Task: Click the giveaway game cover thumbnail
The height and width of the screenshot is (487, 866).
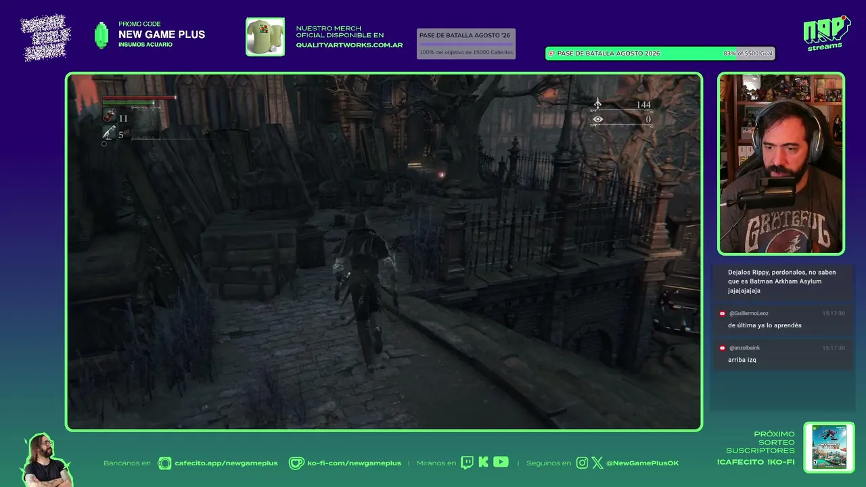Action: click(x=829, y=447)
